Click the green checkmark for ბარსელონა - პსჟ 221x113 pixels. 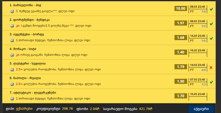pos(211,9)
